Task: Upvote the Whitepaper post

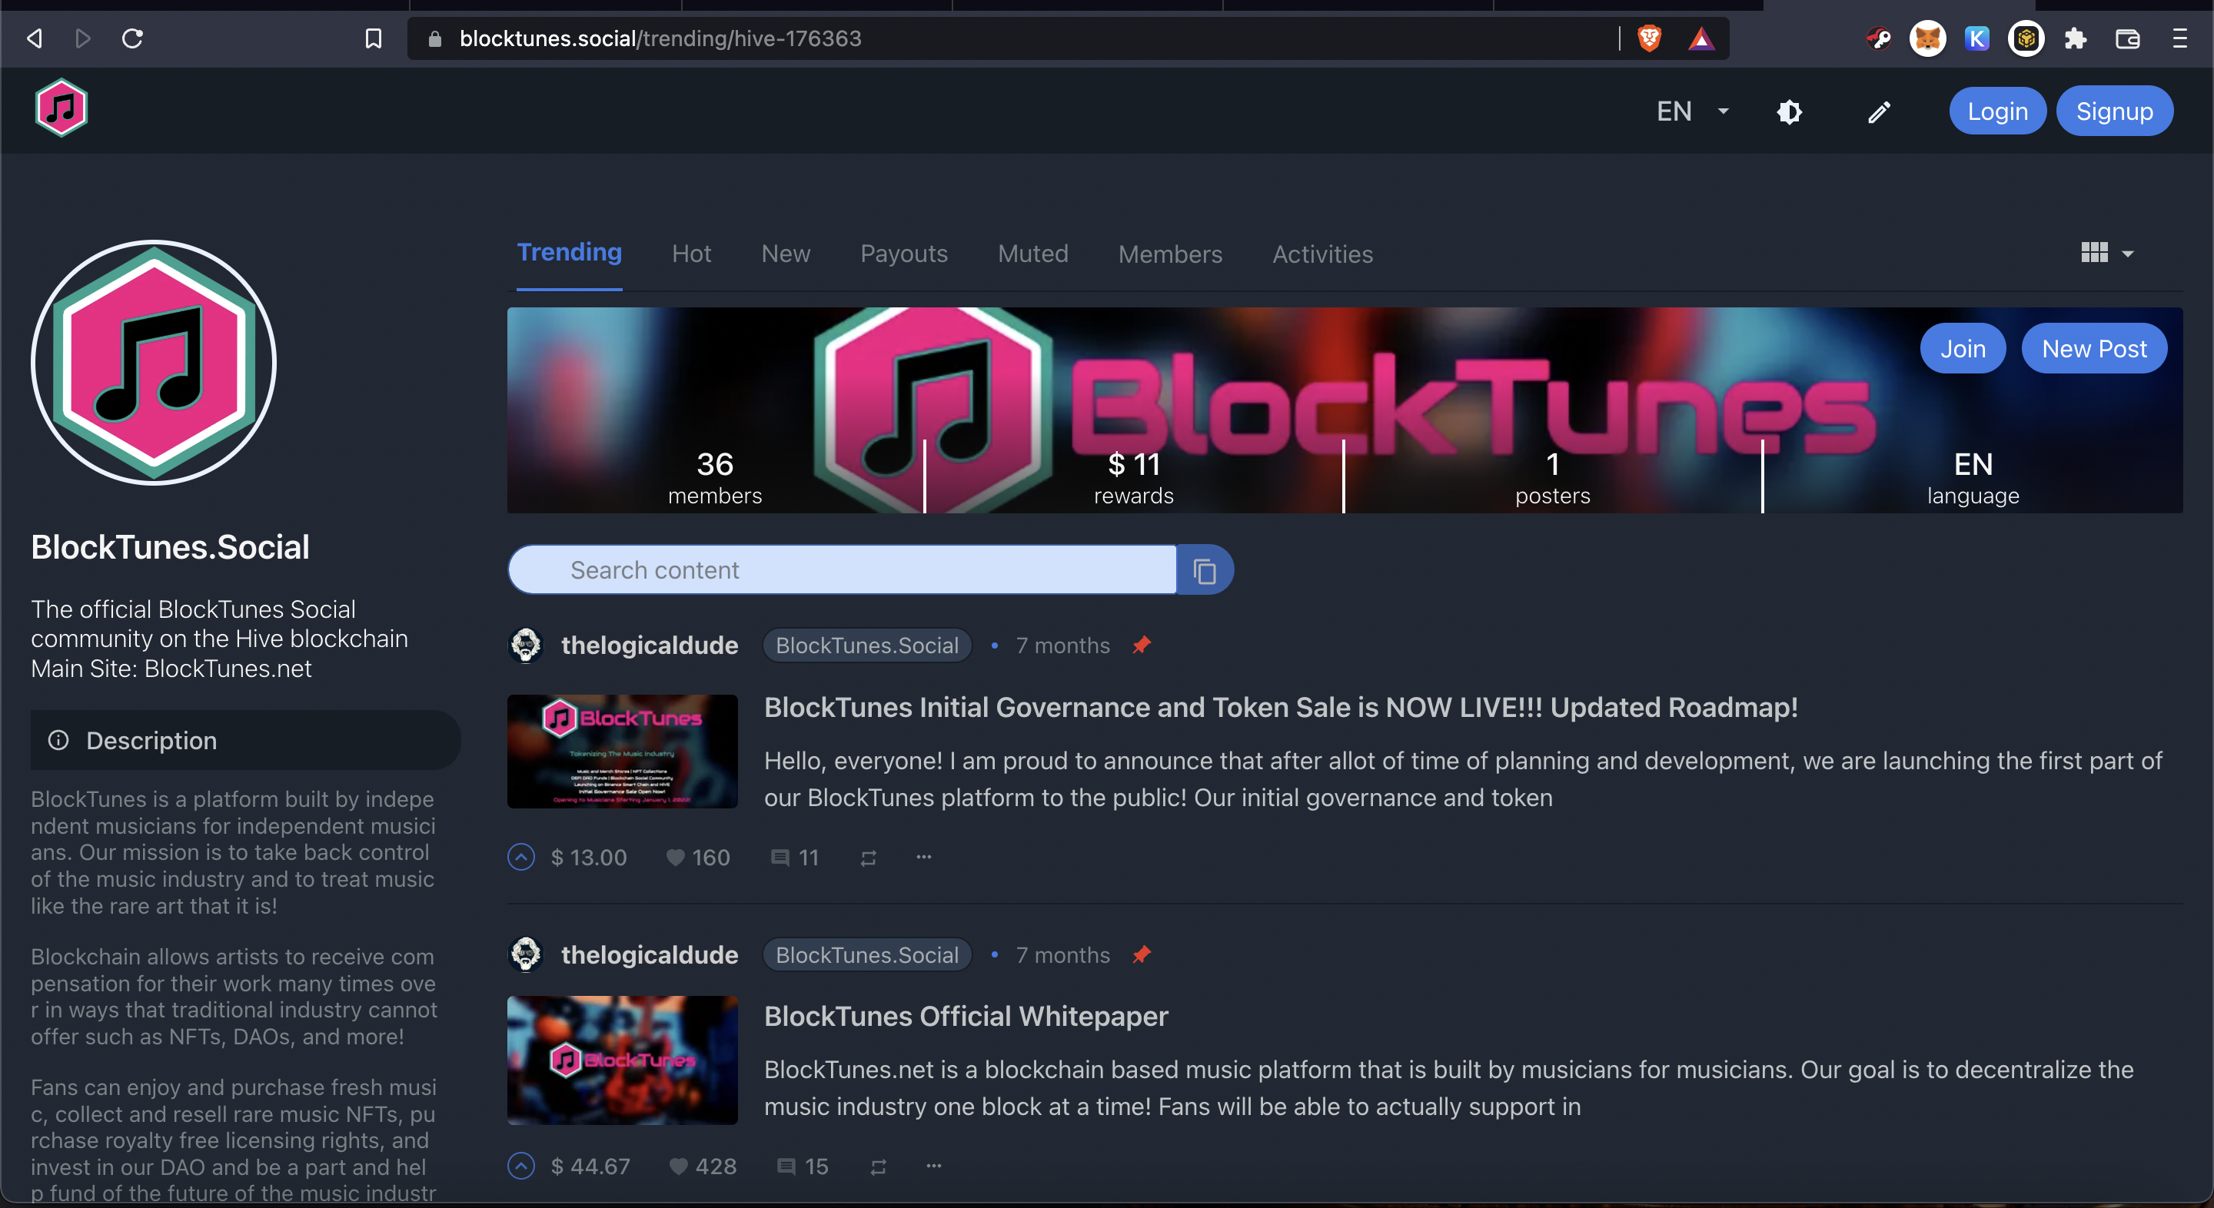Action: click(x=521, y=1166)
